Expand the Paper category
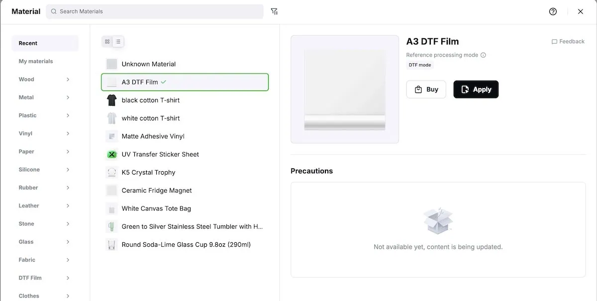 (x=45, y=151)
